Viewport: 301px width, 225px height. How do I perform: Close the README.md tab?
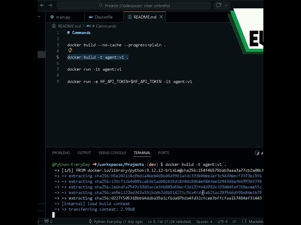pos(161,17)
